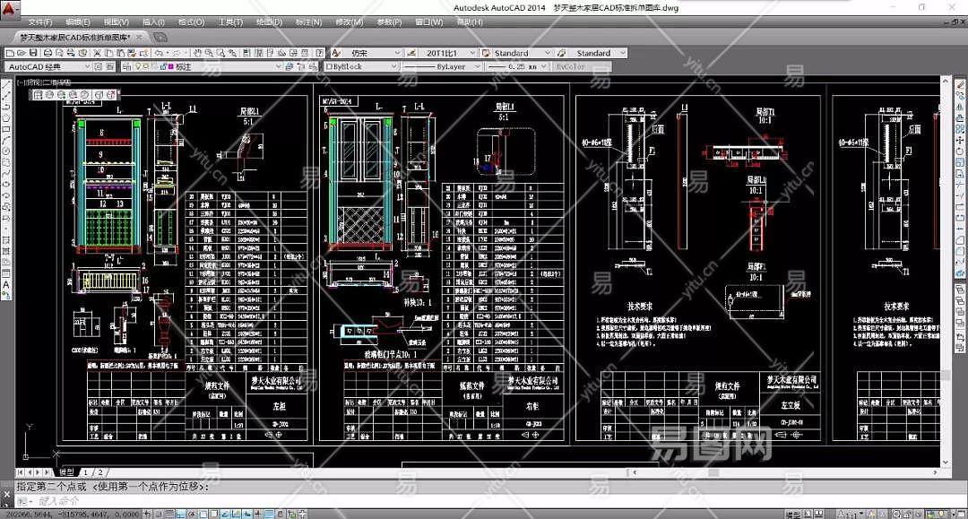Open the 标注(N) menu
The width and height of the screenshot is (968, 519).
308,22
